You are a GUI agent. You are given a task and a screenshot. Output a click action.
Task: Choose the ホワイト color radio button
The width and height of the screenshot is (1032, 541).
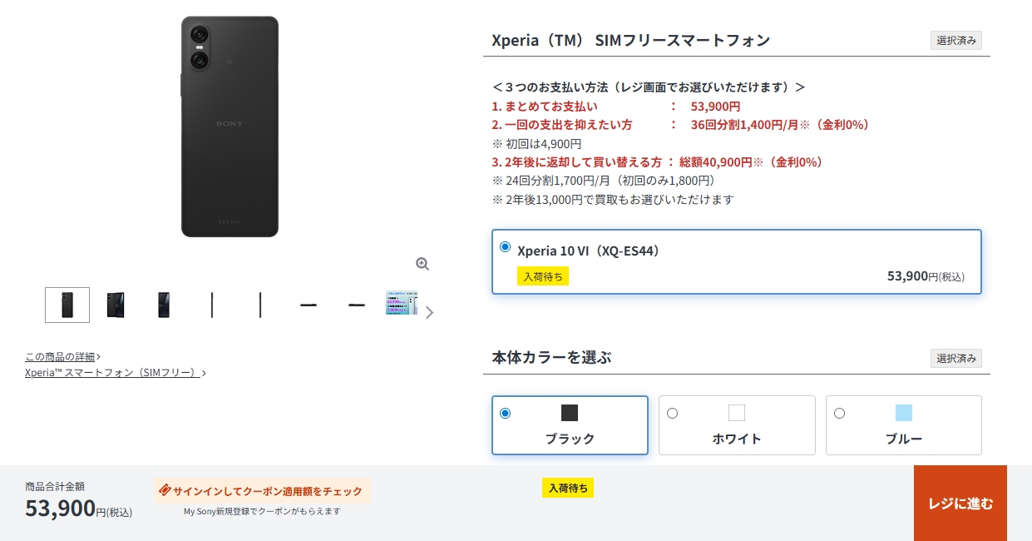tap(673, 414)
